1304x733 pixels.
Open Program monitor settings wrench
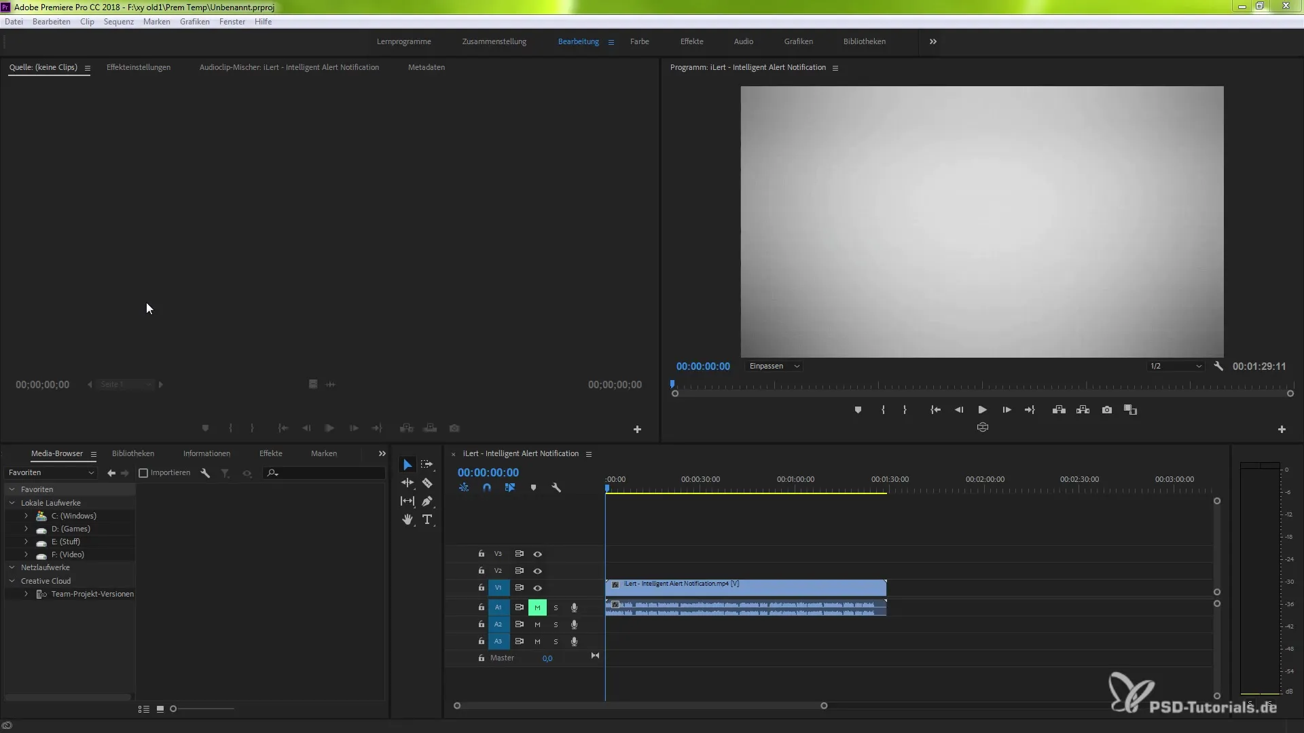(x=1218, y=366)
